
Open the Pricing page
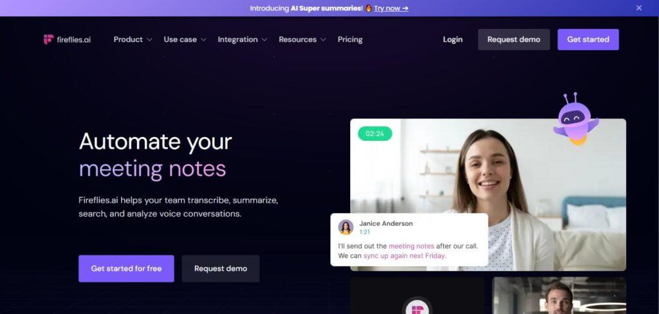pos(350,39)
